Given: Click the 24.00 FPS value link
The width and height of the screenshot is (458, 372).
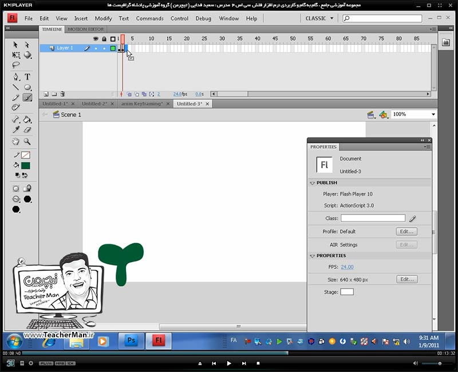Looking at the screenshot, I should [x=347, y=267].
